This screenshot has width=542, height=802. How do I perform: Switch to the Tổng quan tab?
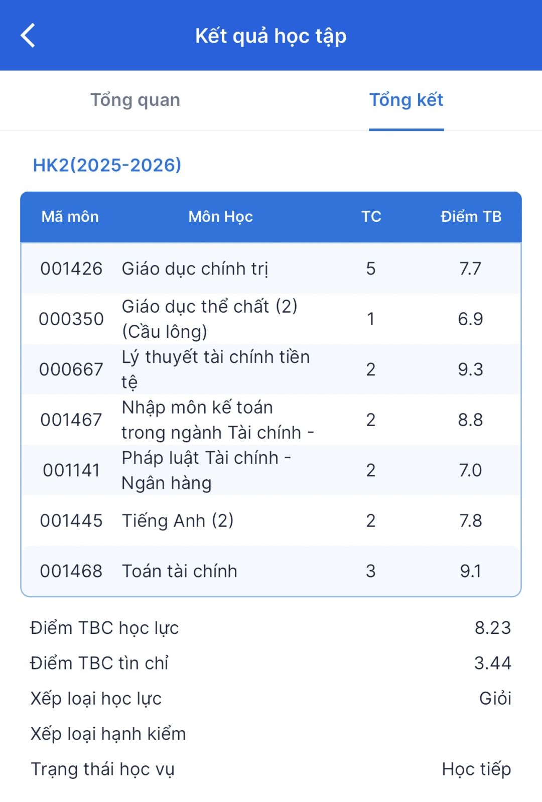(x=135, y=100)
